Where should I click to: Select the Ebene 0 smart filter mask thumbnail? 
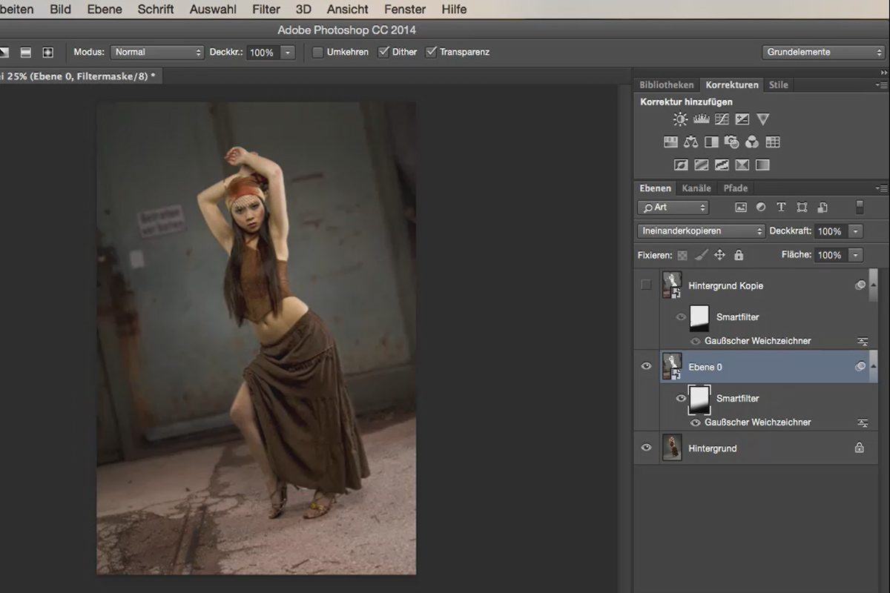(699, 400)
